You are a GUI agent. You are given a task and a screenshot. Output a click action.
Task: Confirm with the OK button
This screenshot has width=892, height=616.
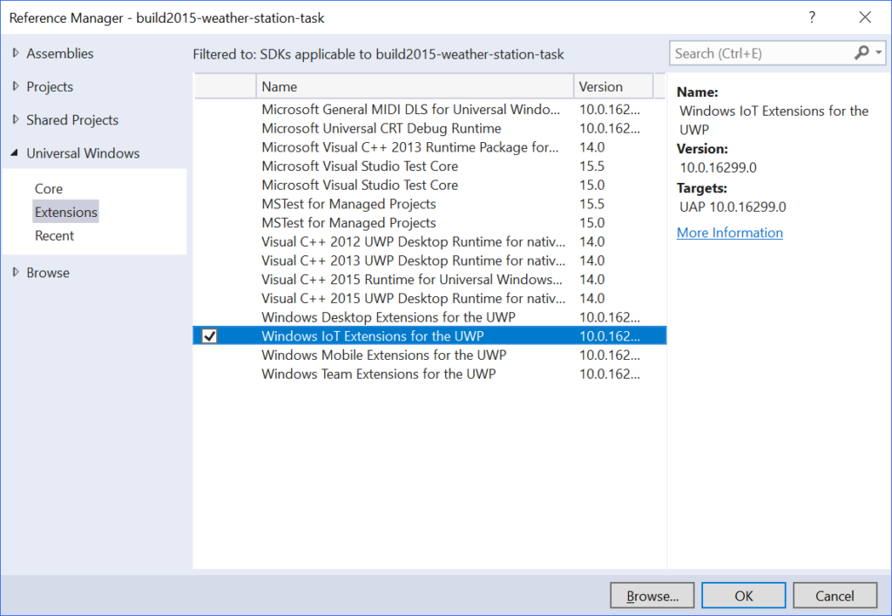tap(744, 595)
